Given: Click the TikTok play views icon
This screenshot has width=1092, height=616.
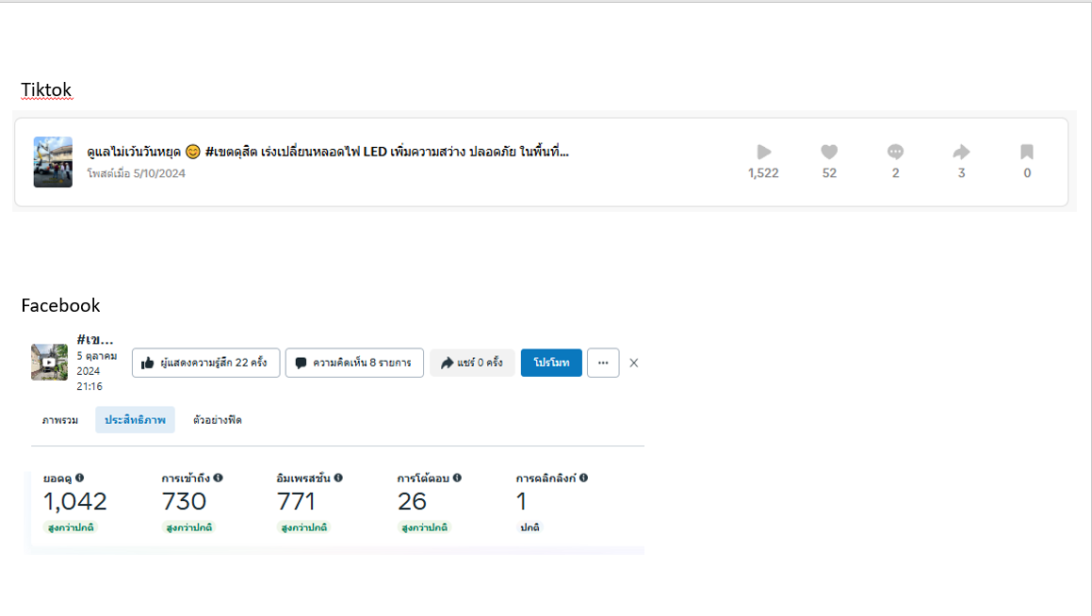Looking at the screenshot, I should [x=764, y=152].
